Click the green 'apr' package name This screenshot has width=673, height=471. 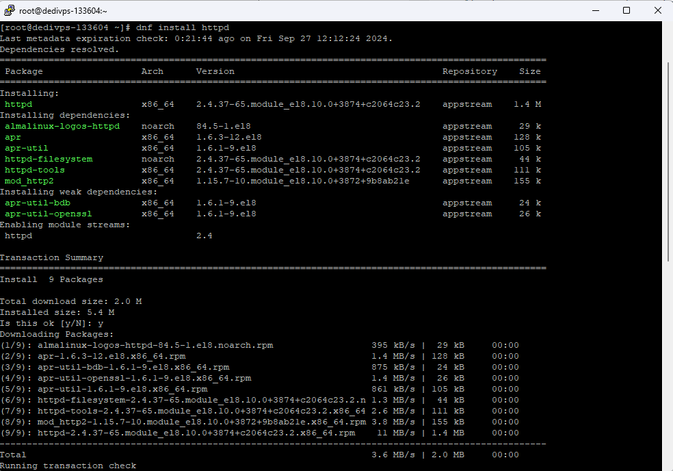13,137
